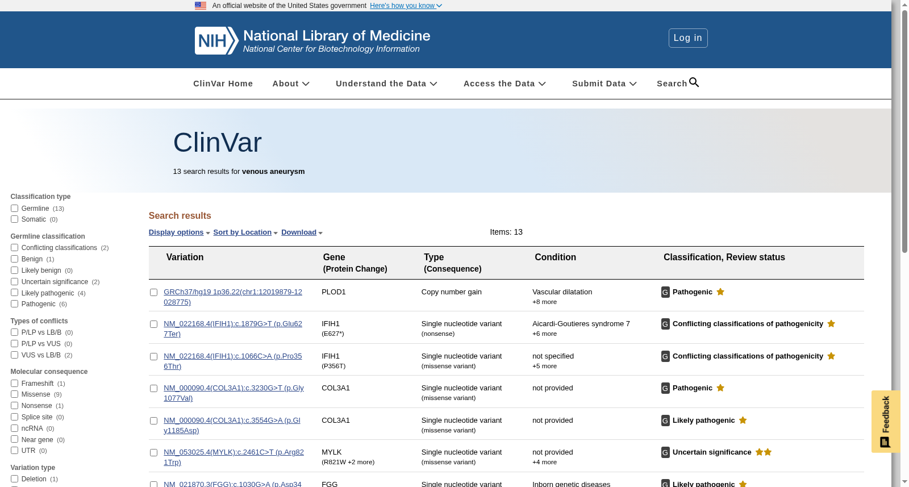
Task: Check the Splice site filter
Action: 14,417
